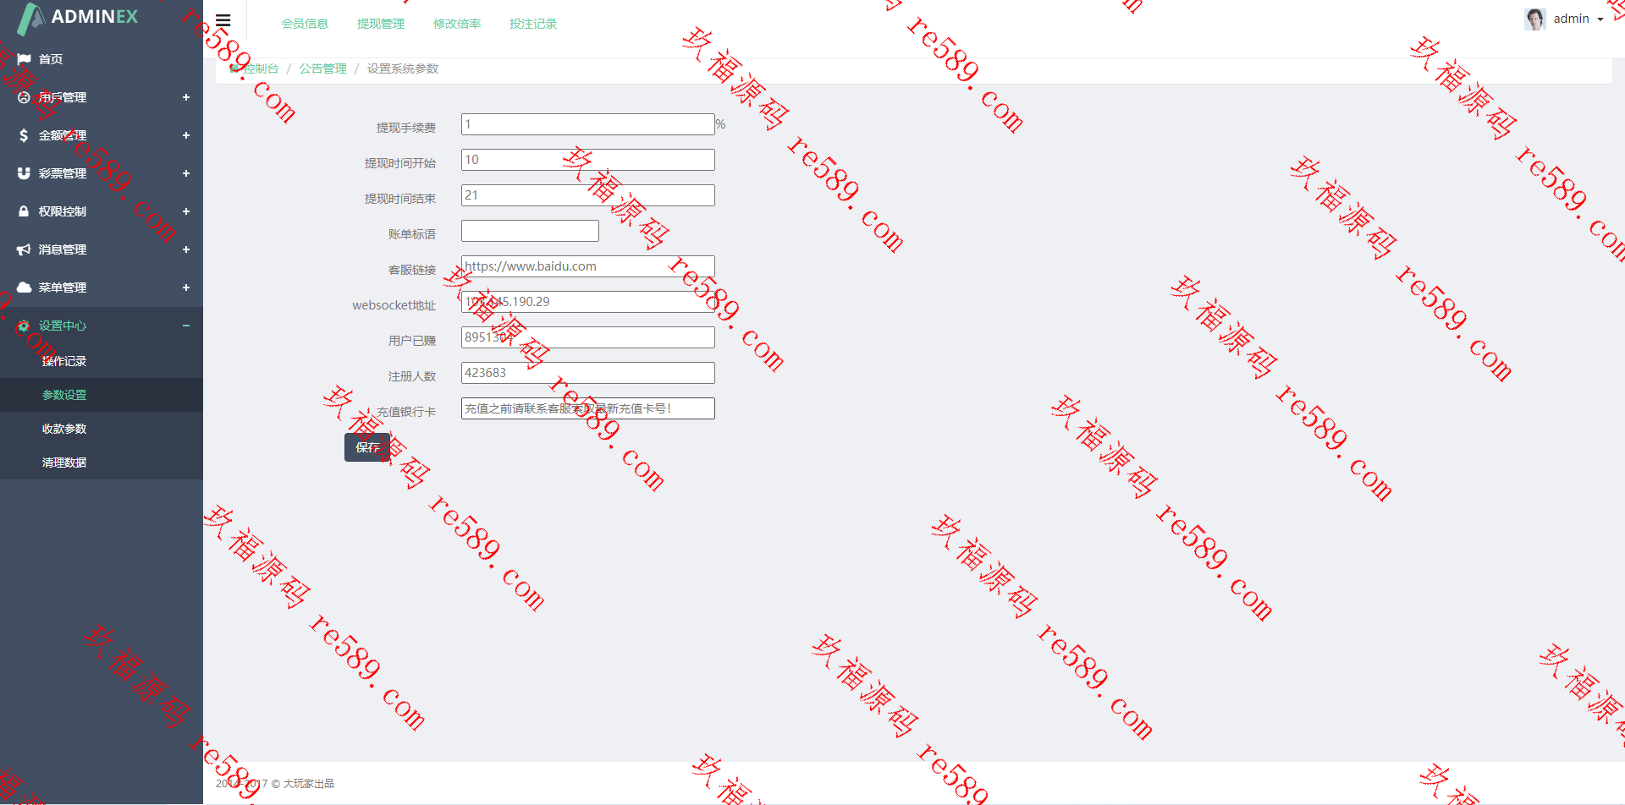Focus the 客服链接 input with baidu URL
The image size is (1625, 805).
click(x=588, y=266)
